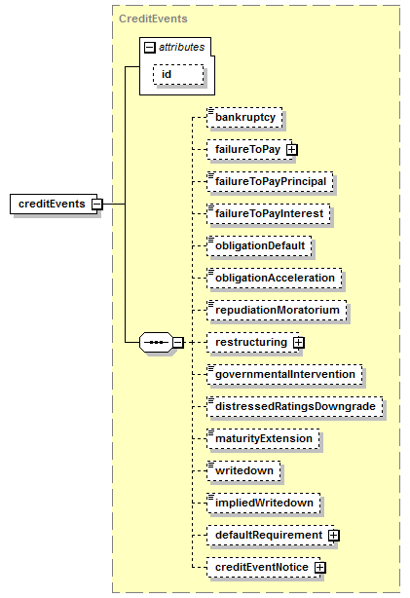The height and width of the screenshot is (598, 410).
Task: Expand the defaultRequirement element
Action: click(334, 536)
